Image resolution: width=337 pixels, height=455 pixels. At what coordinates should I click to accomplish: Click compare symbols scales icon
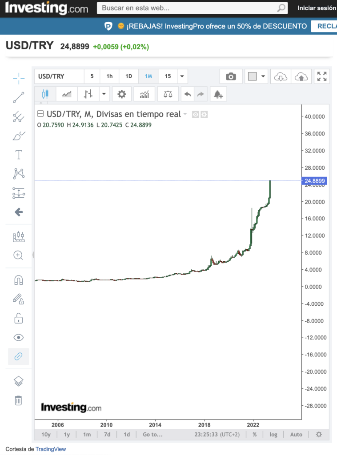coord(168,94)
